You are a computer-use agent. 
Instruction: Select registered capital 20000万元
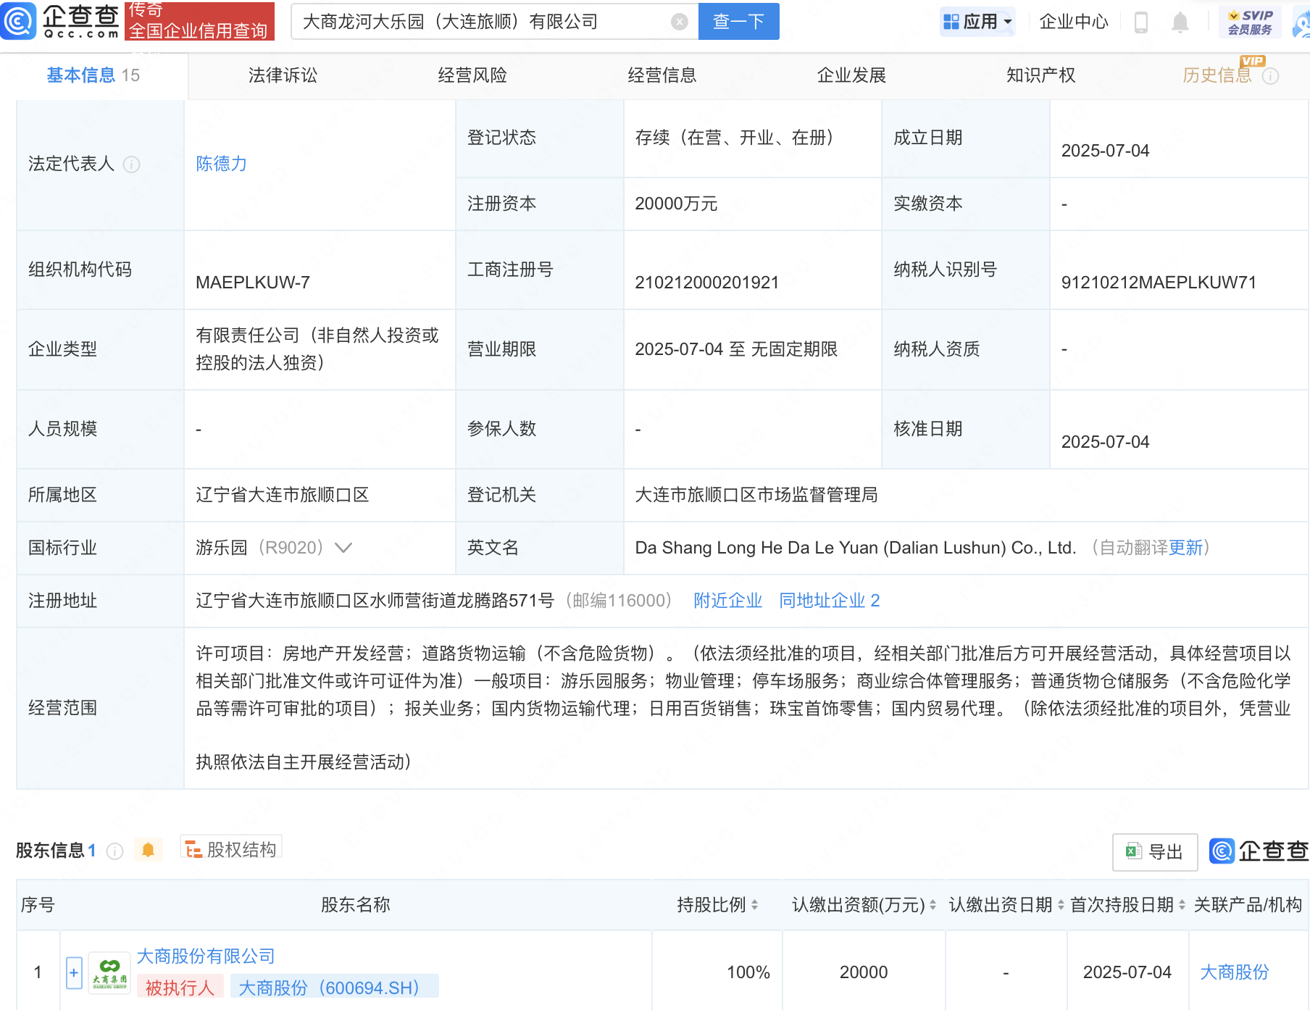point(676,204)
